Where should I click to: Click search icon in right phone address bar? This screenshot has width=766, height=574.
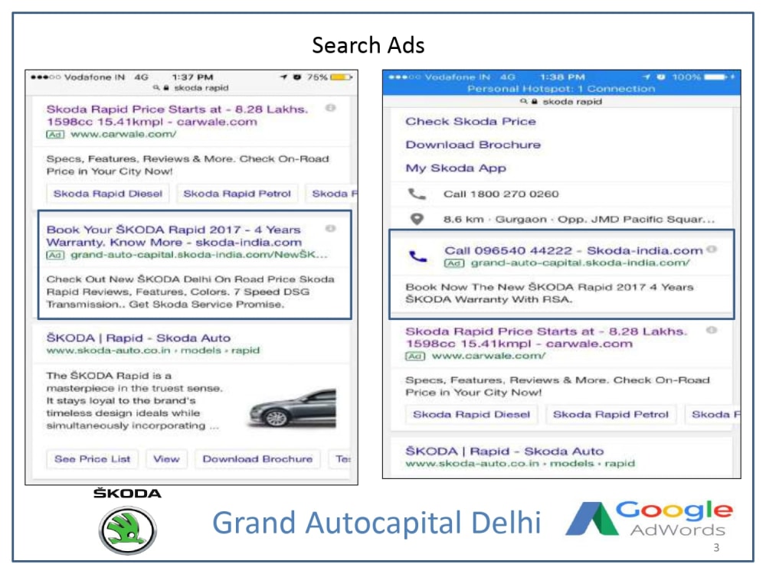point(523,102)
